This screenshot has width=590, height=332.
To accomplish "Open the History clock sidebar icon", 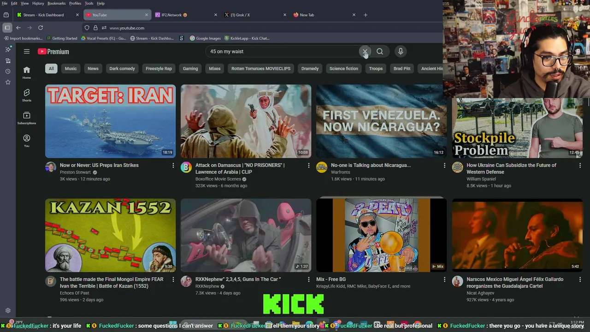I will coord(8,71).
